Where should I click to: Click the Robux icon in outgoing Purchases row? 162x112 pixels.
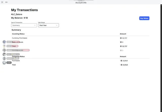[121, 61]
